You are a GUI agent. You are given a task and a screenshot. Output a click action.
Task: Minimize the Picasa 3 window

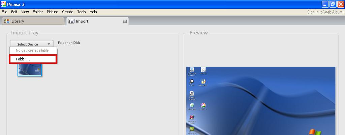(x=325, y=4)
